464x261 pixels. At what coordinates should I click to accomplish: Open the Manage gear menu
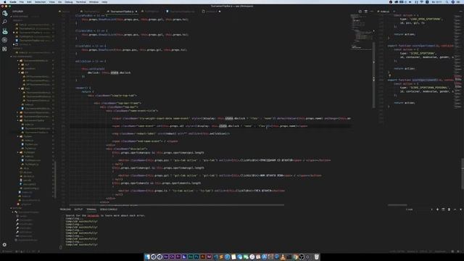[4, 245]
